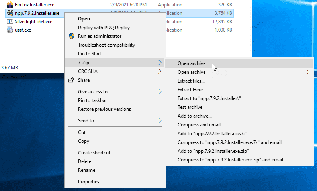The height and width of the screenshot is (191, 317).
Task: Choose Open at top of context menu
Action: point(84,19)
